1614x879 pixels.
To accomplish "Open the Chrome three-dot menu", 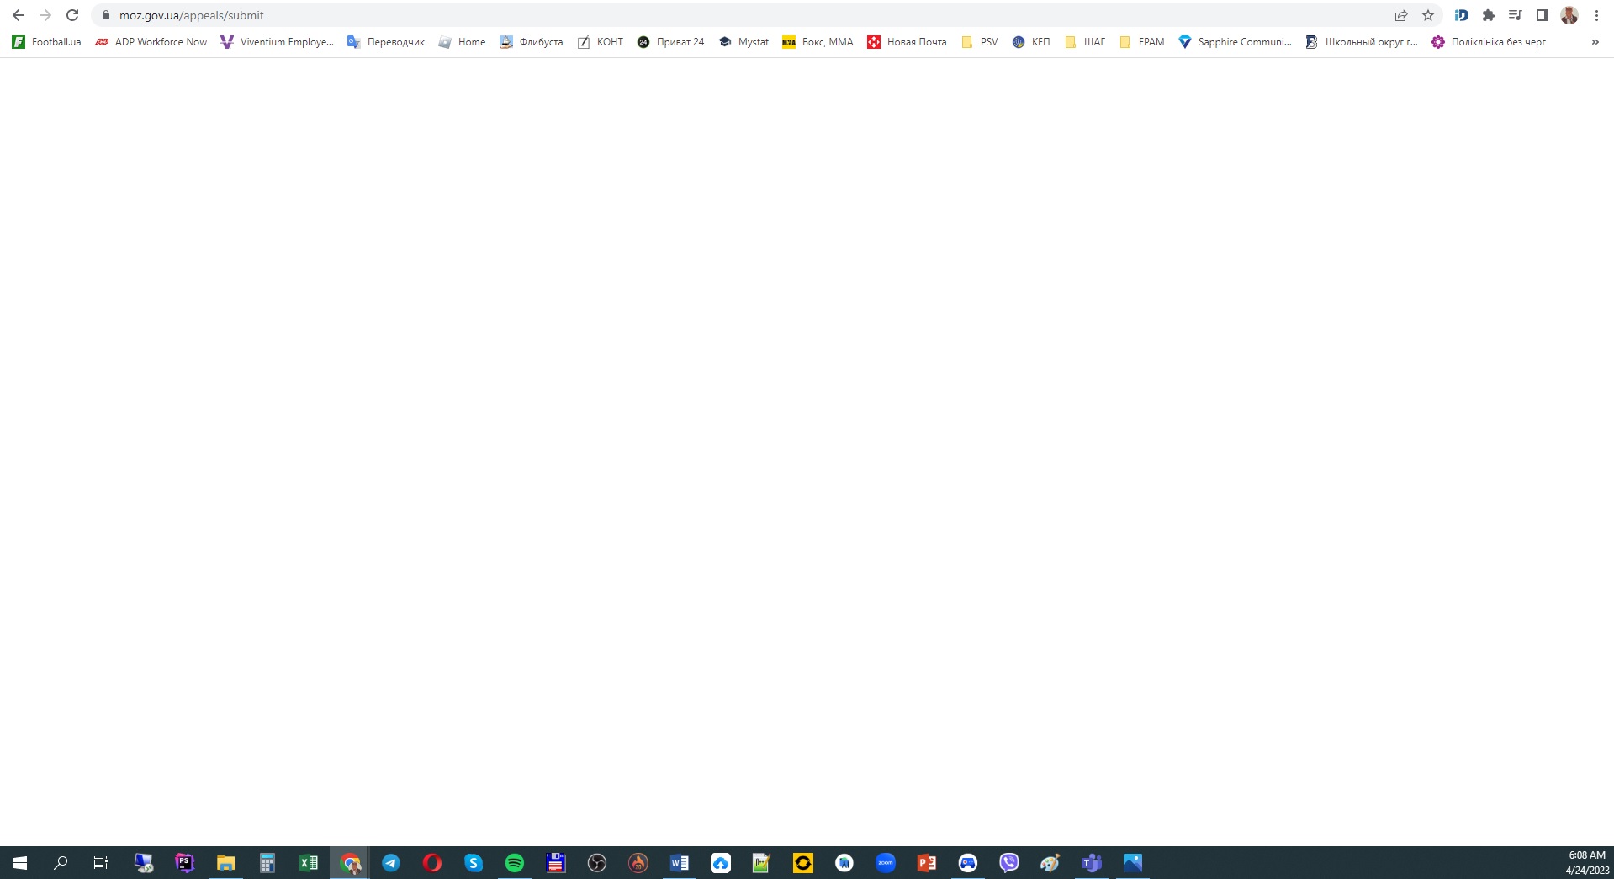I will coord(1596,15).
